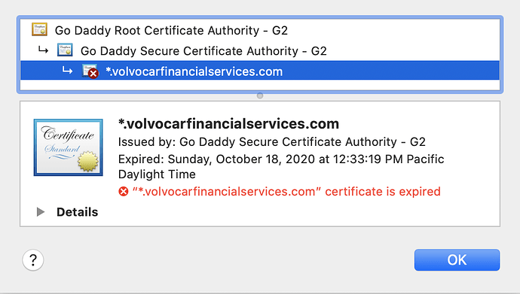
Task: Click the red error circle icon
Action: point(124,192)
